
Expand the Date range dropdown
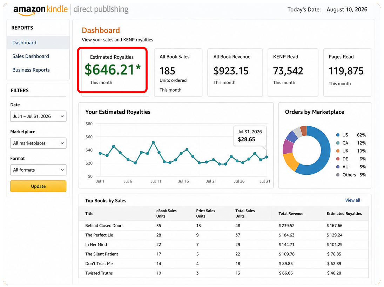[38, 116]
